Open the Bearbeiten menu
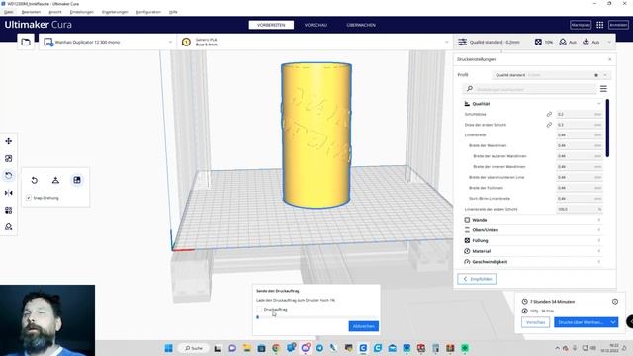633x356 pixels. pos(31,12)
